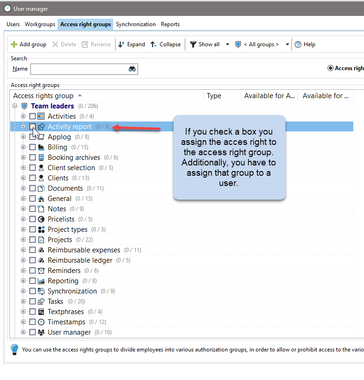364x380 pixels.
Task: Click the Reporting chart icon
Action: click(x=41, y=281)
